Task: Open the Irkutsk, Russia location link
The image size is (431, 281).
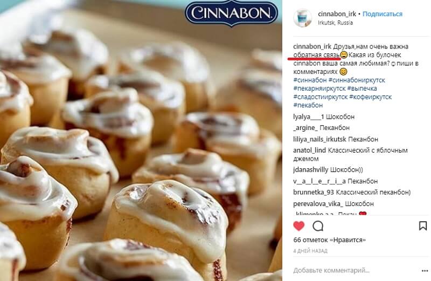Action: 335,23
